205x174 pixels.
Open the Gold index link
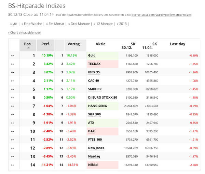coord(92,55)
